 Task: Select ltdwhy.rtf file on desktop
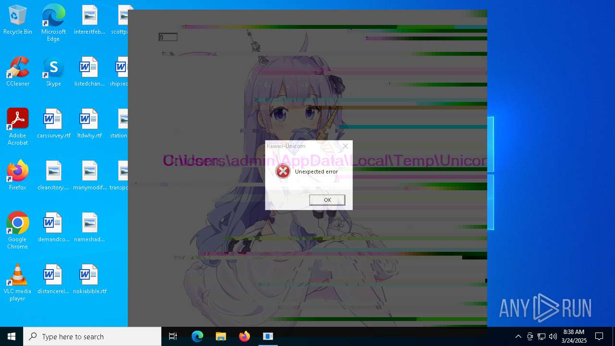(89, 124)
